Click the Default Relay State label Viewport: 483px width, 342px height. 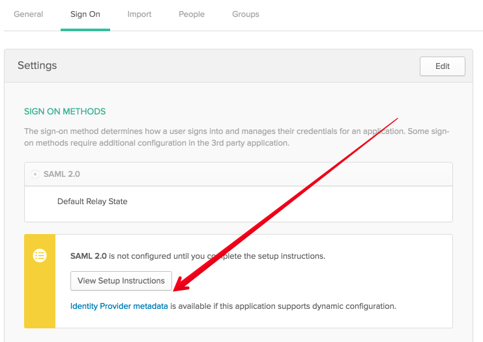click(92, 202)
